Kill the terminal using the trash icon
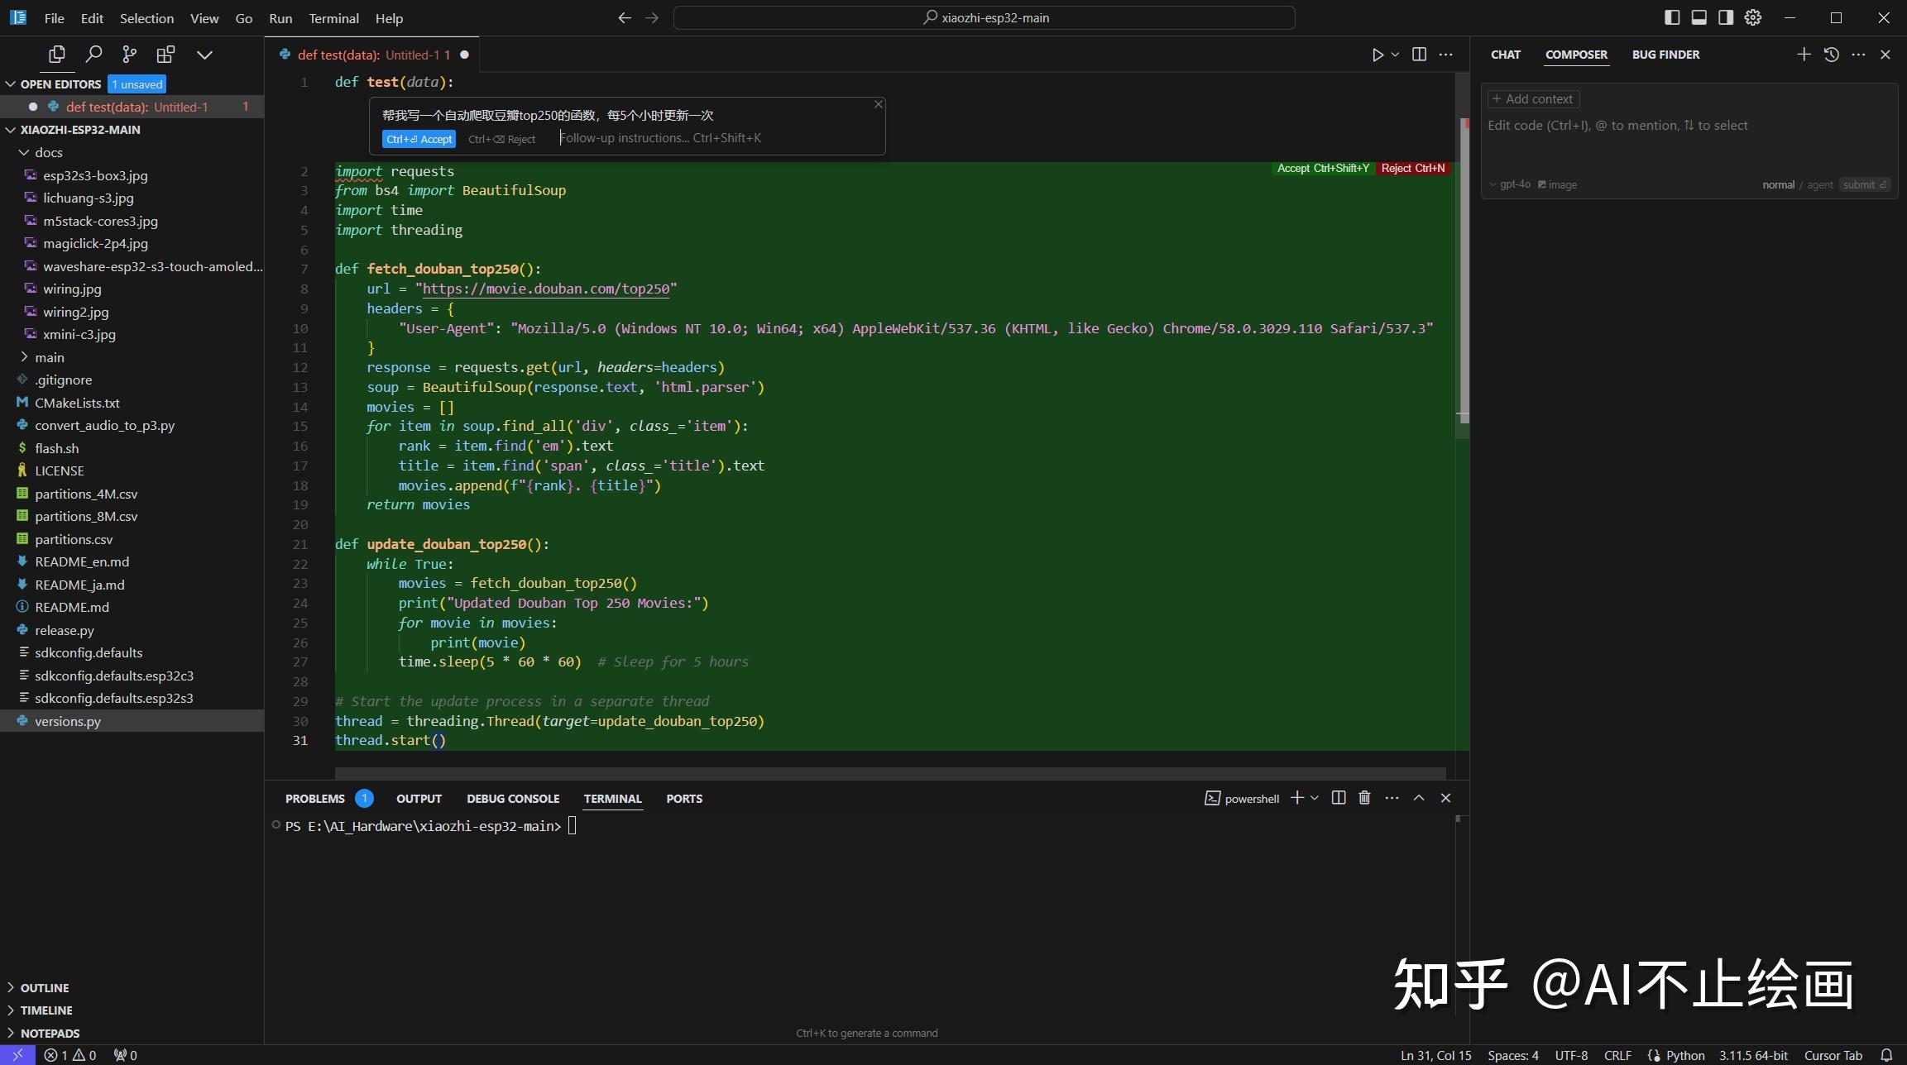The width and height of the screenshot is (1907, 1065). pyautogui.click(x=1363, y=797)
